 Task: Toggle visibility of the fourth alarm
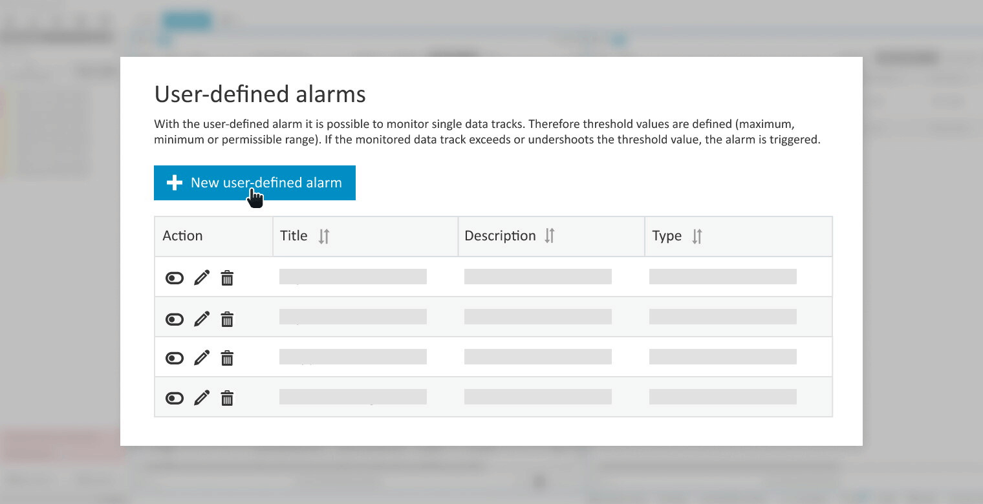pyautogui.click(x=175, y=397)
